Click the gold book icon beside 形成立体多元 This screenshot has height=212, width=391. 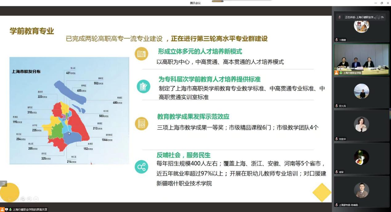click(x=141, y=54)
